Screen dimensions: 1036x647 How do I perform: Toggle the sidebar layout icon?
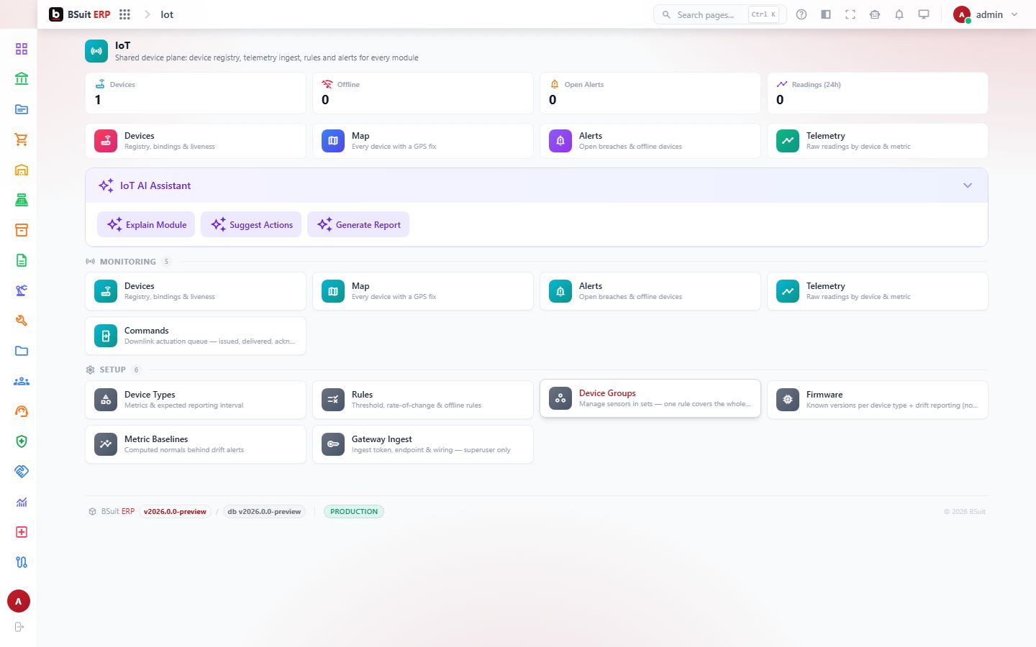pos(826,14)
